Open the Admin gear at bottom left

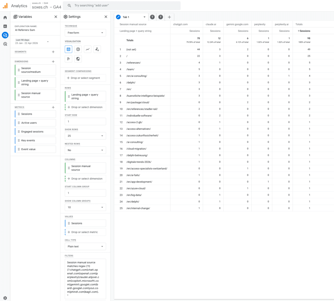(x=5, y=298)
